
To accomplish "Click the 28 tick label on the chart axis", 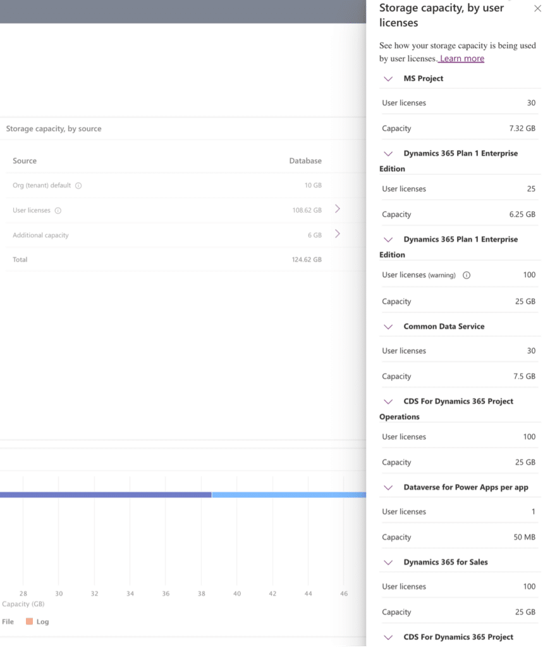I will pos(23,594).
